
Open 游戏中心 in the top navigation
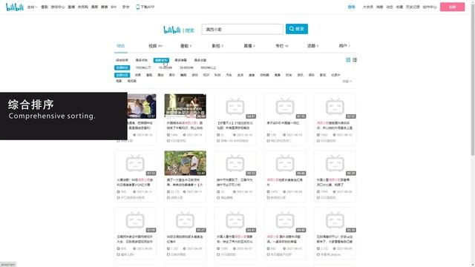pos(58,7)
